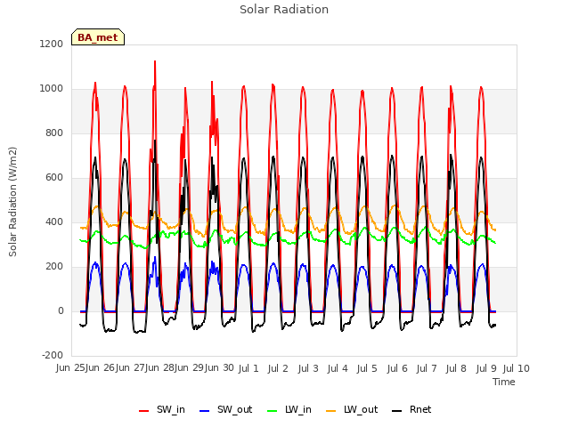Click the Rnet black legend swatch
The image size is (570, 427).
coord(396,411)
